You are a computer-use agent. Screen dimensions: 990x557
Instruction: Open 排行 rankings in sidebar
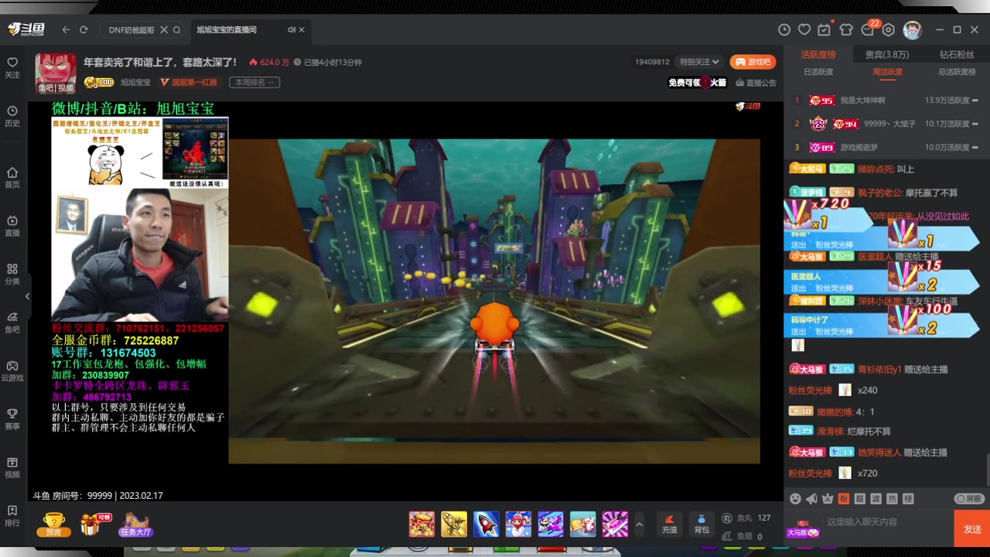(x=12, y=516)
